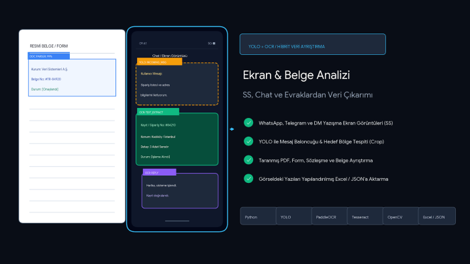Click the Kayıt / Sipariş No: #84210 line
This screenshot has width=470, height=264.
click(x=158, y=125)
